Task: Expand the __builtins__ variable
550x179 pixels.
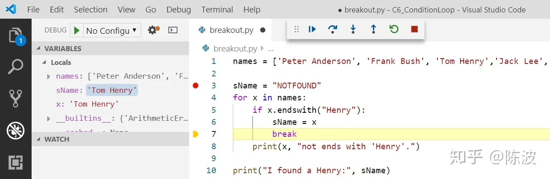Action: coord(49,119)
